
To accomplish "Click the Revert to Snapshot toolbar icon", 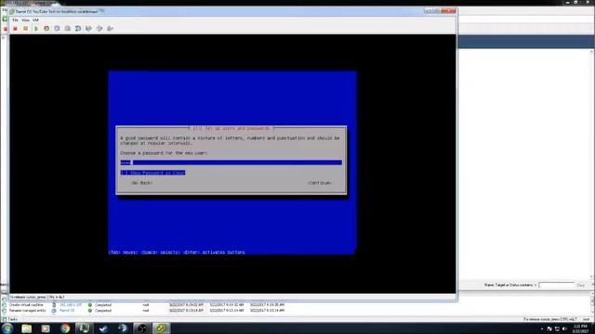I will 68,29.
